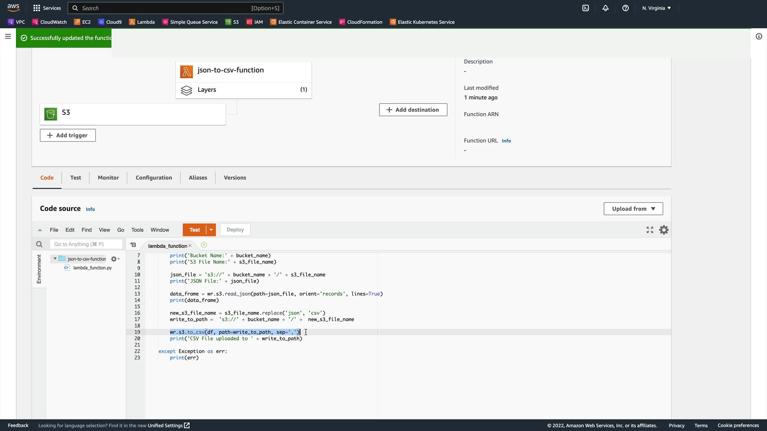Screen dimensions: 767x431
Task: Collapse the json-to-csv-function folder
Action: (55, 259)
